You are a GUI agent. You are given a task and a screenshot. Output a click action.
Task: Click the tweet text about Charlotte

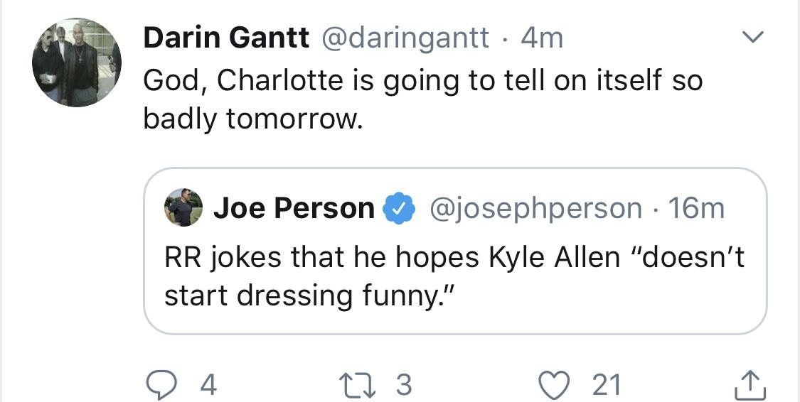423,99
